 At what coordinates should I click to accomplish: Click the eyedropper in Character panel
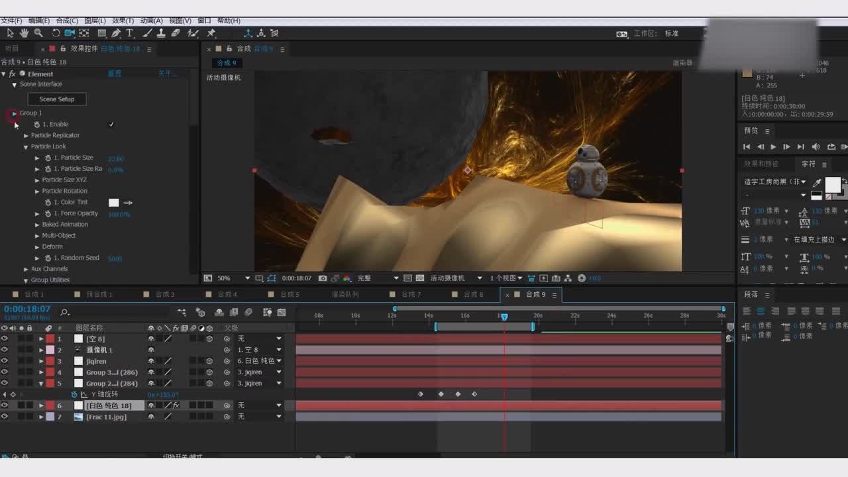point(817,183)
